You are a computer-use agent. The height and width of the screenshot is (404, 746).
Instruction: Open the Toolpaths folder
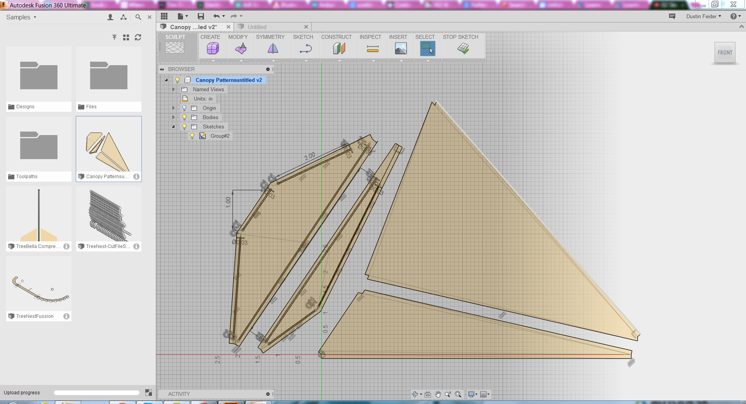pyautogui.click(x=39, y=149)
